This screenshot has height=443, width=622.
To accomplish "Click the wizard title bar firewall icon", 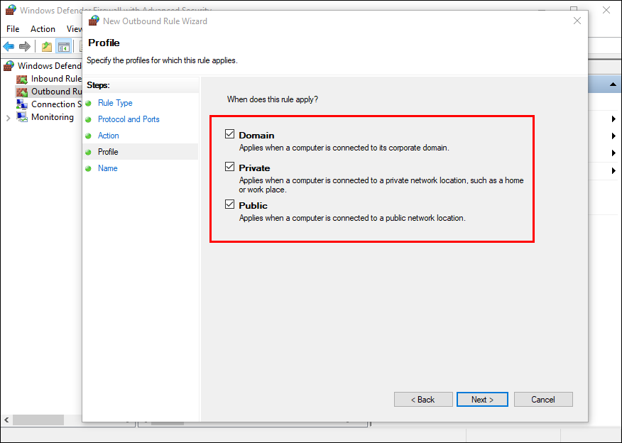I will tap(94, 21).
